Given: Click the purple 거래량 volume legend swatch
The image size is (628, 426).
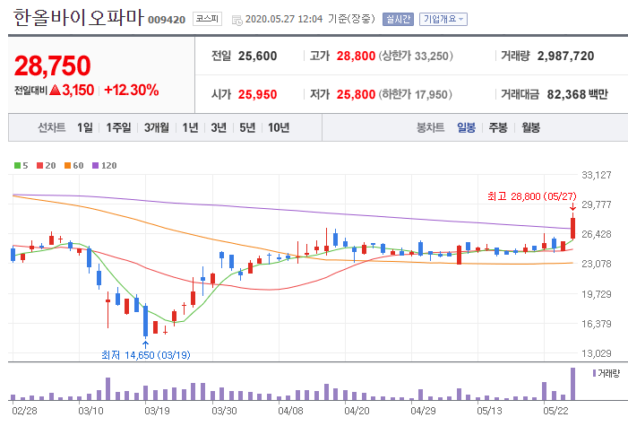Looking at the screenshot, I should point(594,373).
